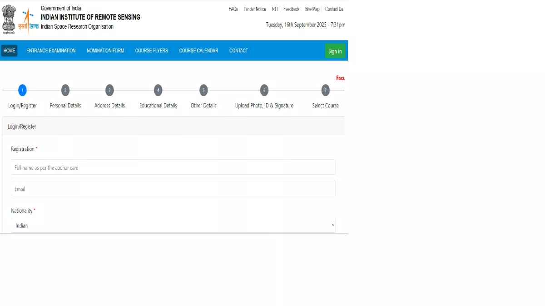The width and height of the screenshot is (545, 306).
Task: Click the Full name input field
Action: pyautogui.click(x=173, y=167)
